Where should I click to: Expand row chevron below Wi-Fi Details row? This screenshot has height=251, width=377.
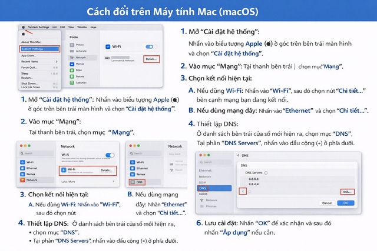click(114, 182)
